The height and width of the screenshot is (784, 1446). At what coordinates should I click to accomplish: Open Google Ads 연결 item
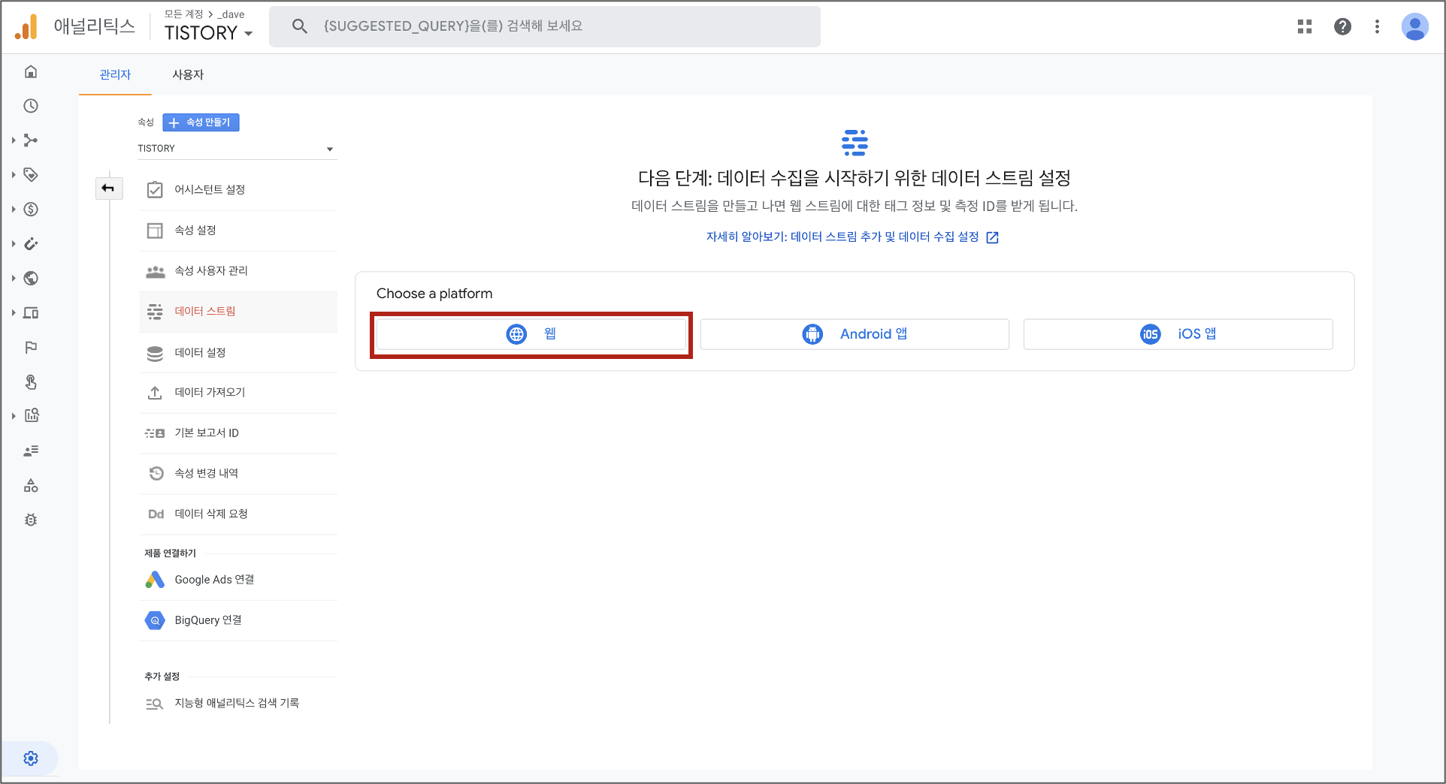(x=238, y=580)
